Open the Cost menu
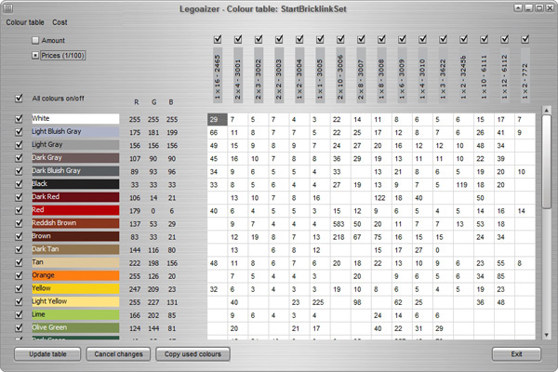Image resolution: width=558 pixels, height=372 pixels. tap(60, 22)
